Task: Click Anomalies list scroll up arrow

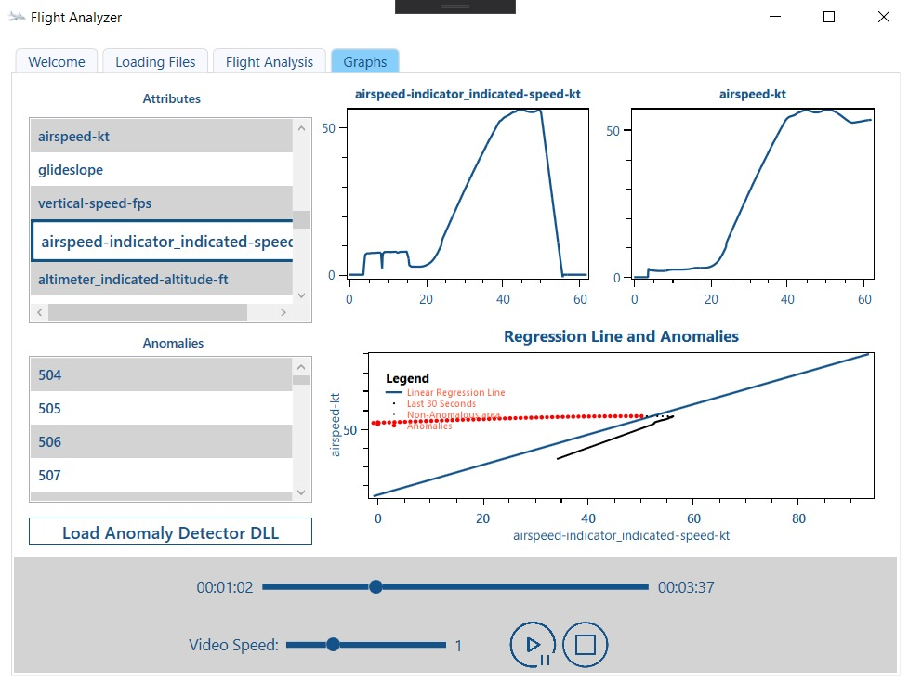Action: (x=301, y=367)
